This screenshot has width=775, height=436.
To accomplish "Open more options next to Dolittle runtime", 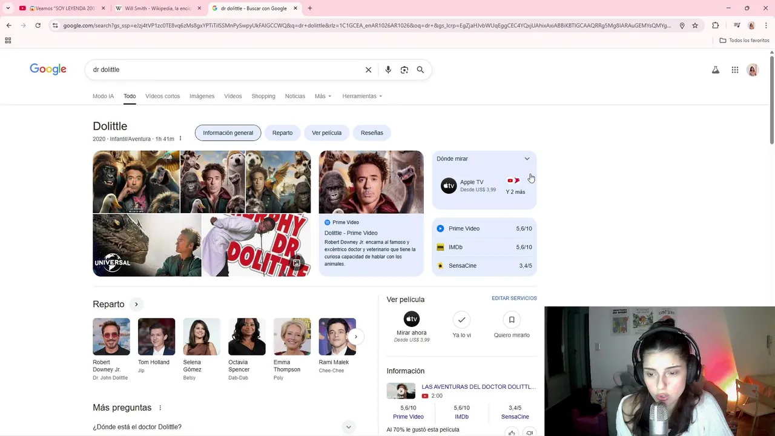I will (x=180, y=139).
